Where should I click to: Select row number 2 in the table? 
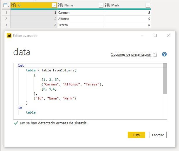pyautogui.click(x=5, y=19)
